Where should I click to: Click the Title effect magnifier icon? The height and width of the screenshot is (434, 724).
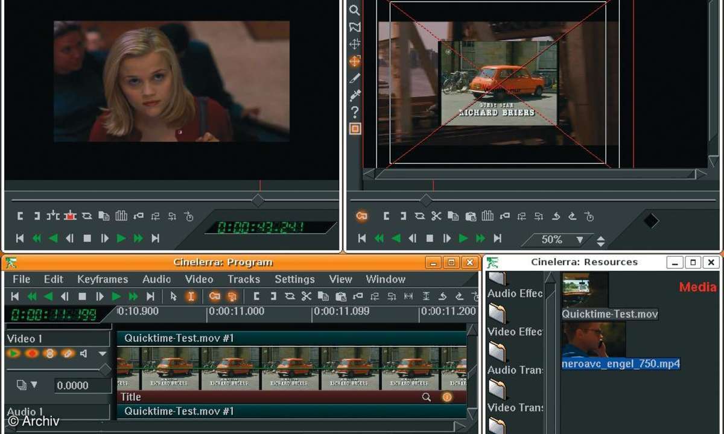tap(427, 397)
